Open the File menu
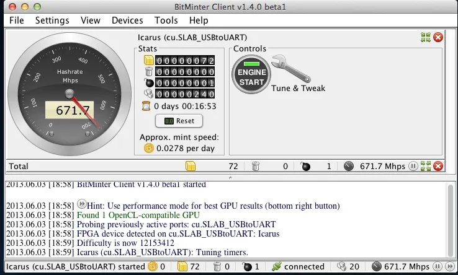 [x=17, y=20]
